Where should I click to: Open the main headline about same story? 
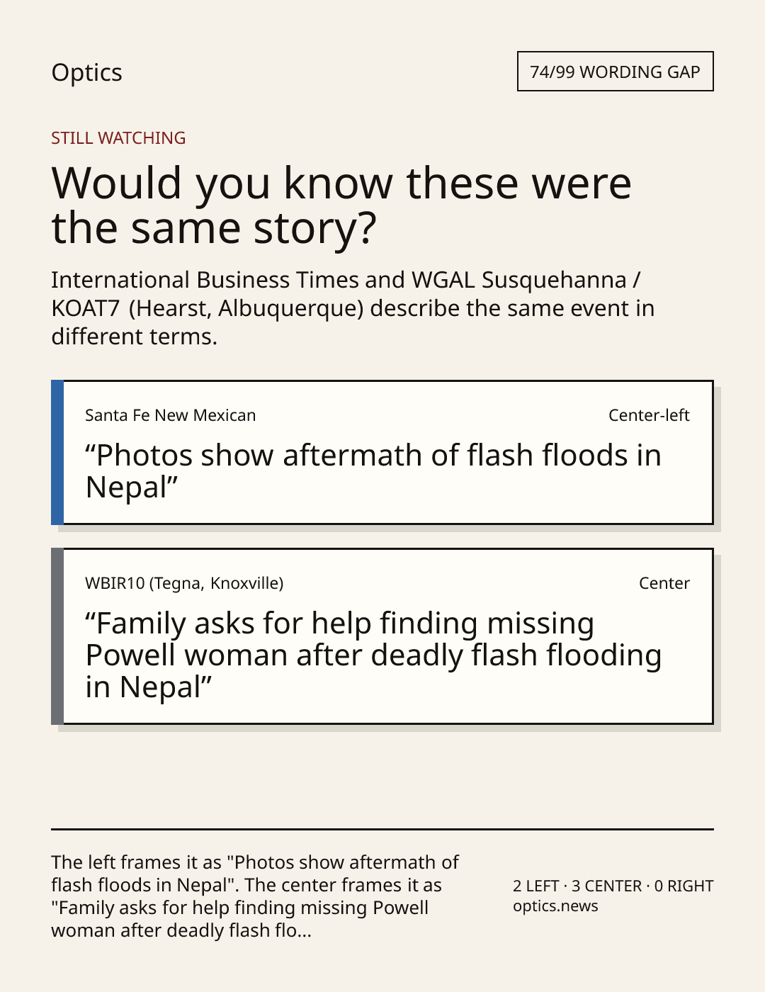pyautogui.click(x=341, y=205)
